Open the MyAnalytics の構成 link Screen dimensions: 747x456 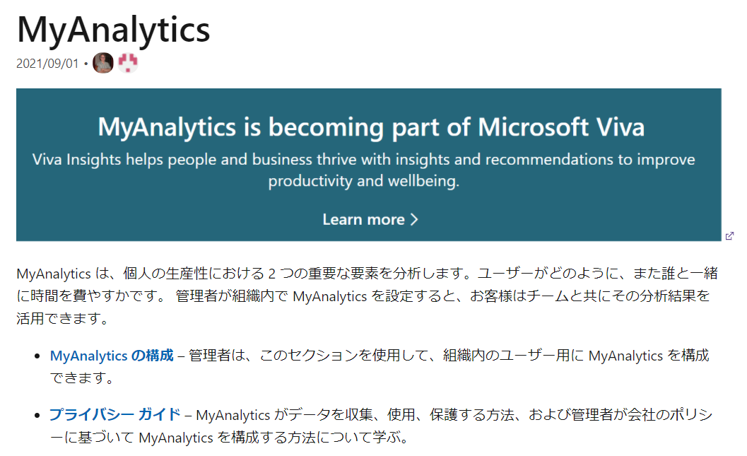112,356
